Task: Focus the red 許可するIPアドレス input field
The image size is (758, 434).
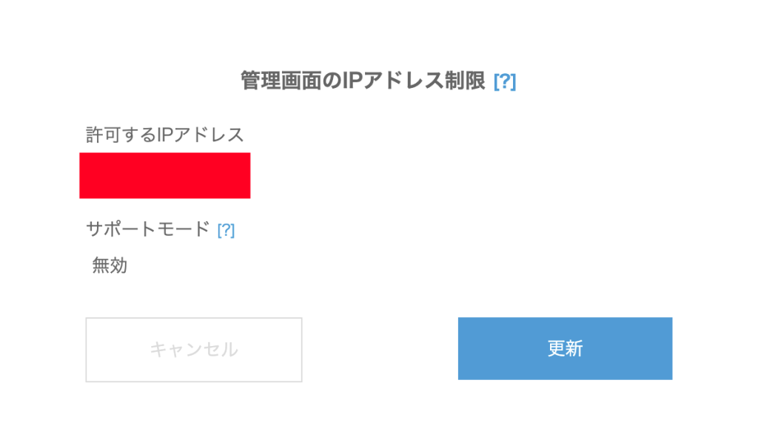Action: pyautogui.click(x=164, y=175)
